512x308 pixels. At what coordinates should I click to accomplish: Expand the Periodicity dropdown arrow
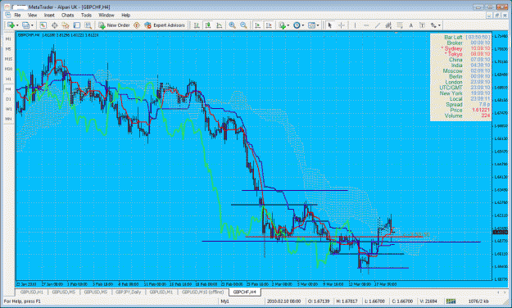303,25
